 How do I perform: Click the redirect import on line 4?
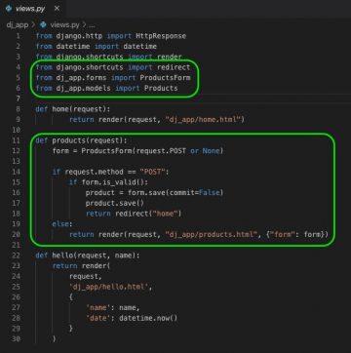[174, 67]
